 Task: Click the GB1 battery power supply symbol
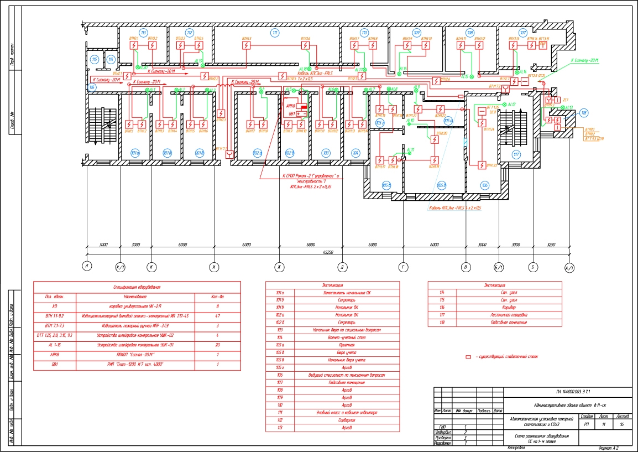(301, 113)
